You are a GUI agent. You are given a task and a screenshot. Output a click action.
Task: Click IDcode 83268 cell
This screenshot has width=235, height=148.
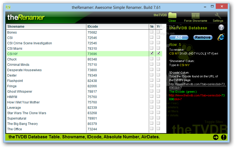point(92,113)
